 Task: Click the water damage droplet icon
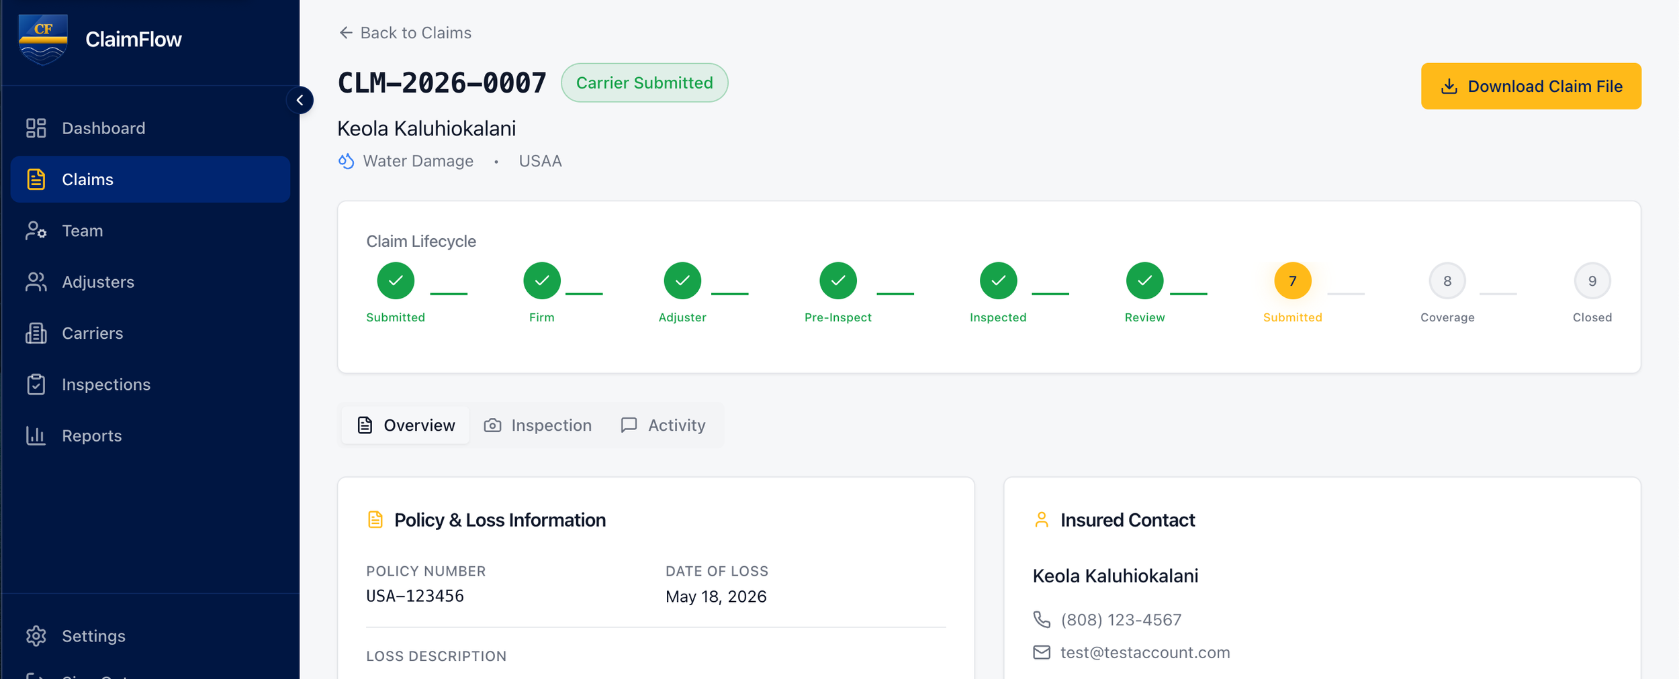tap(346, 161)
